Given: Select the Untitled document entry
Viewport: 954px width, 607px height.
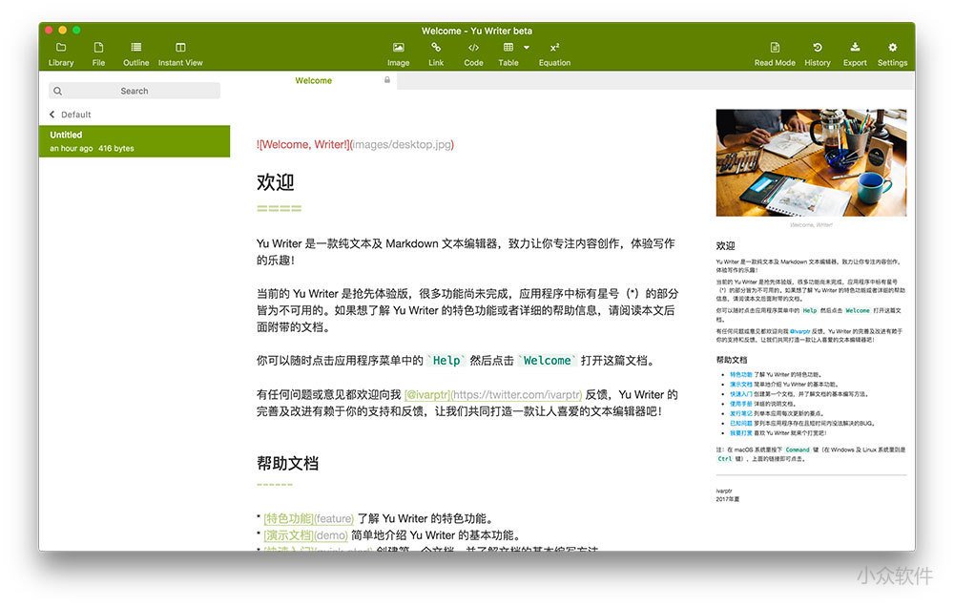Looking at the screenshot, I should point(135,141).
